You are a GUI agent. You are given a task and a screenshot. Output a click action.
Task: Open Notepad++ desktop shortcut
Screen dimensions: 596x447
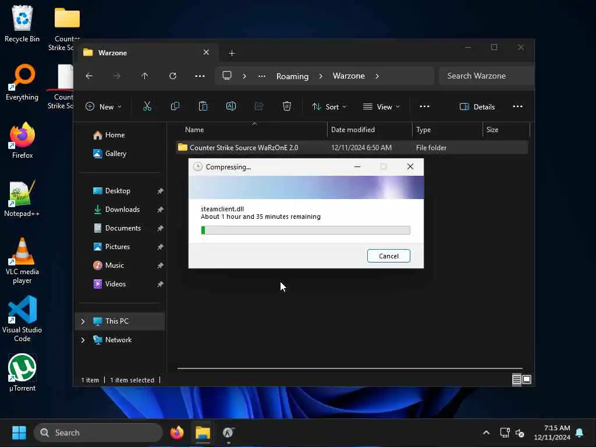(x=22, y=199)
